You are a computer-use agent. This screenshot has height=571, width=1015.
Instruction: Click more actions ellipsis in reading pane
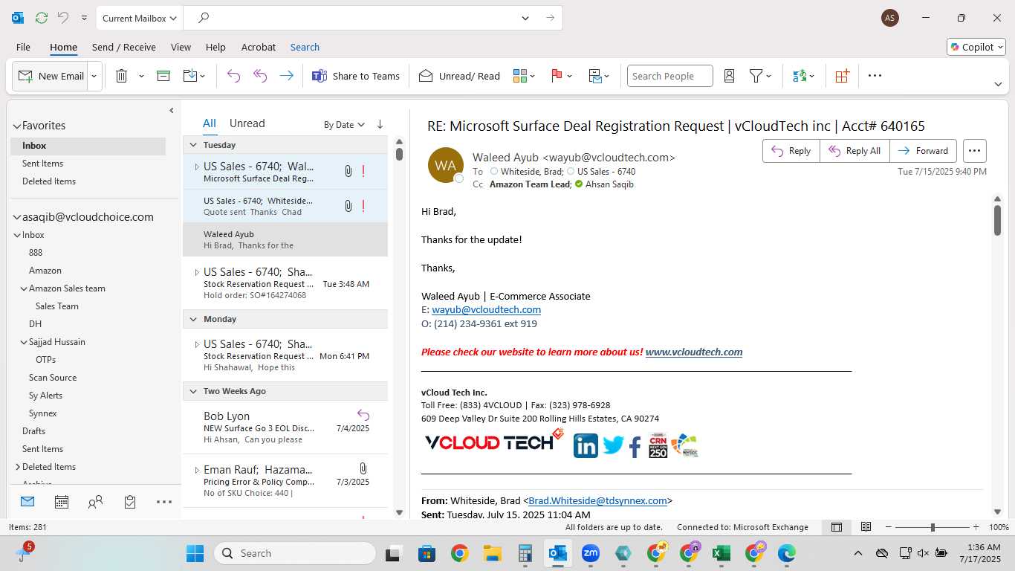point(975,151)
